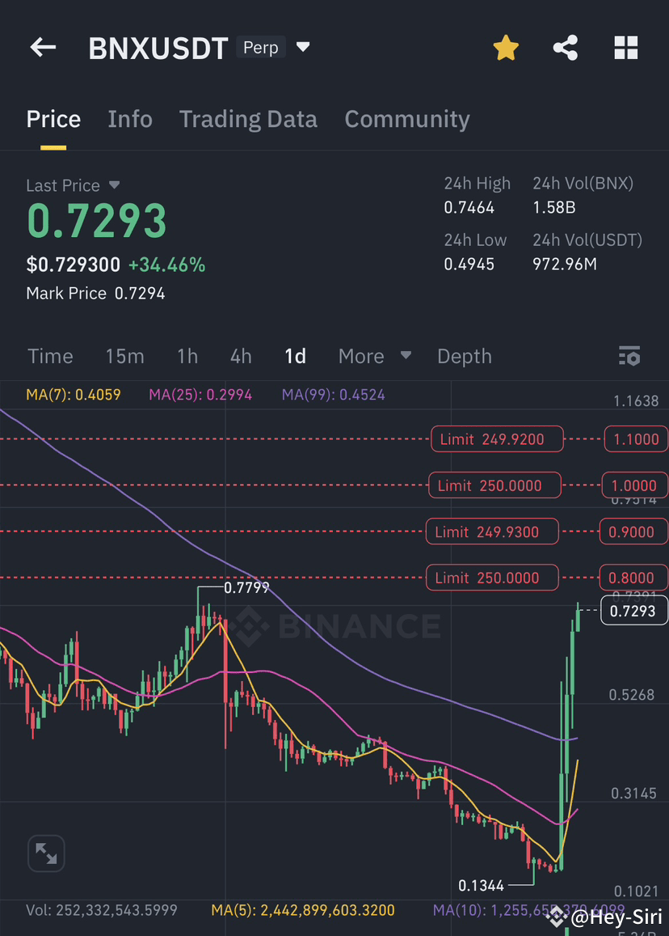669x936 pixels.
Task: Toggle the favorite star icon
Action: (506, 48)
